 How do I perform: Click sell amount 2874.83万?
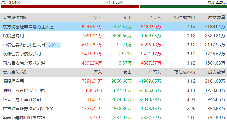pyautogui.click(x=122, y=99)
